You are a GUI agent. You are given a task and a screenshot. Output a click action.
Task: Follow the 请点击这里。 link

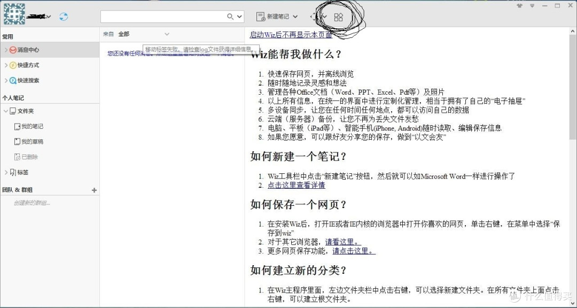coord(354,251)
